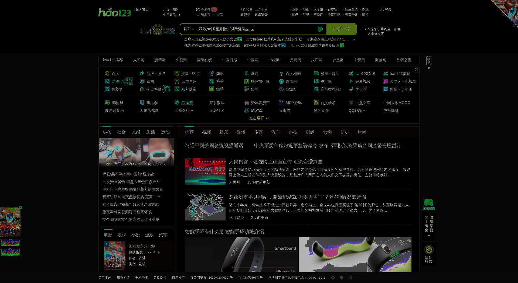The width and height of the screenshot is (518, 283).
Task: Open 星座运势 link
Action: [261, 15]
